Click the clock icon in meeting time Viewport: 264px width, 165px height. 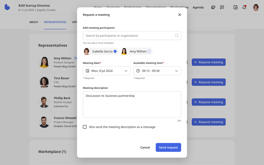pos(138,71)
